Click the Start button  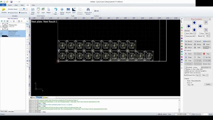click(189, 54)
